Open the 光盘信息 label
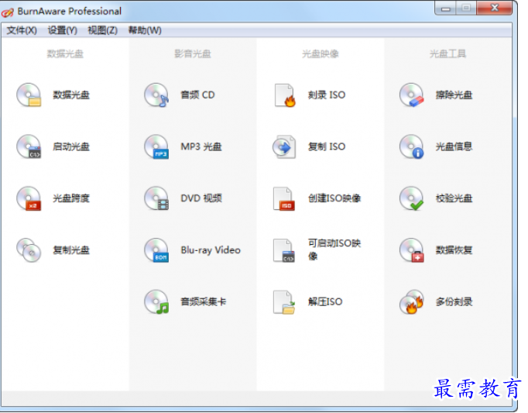The height and width of the screenshot is (413, 528). tap(454, 146)
